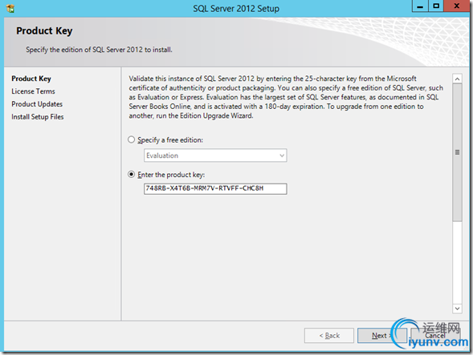
Task: Go to the Product Key step in sidebar
Action: click(x=31, y=79)
